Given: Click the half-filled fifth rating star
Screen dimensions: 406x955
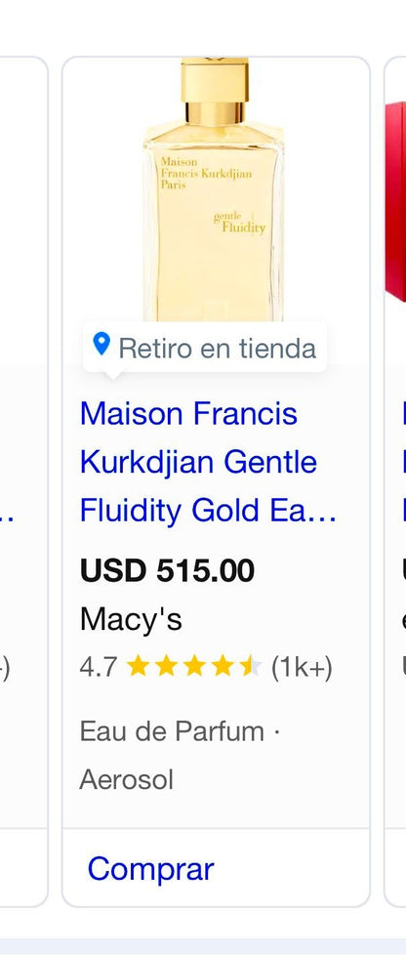Looking at the screenshot, I should click(250, 668).
